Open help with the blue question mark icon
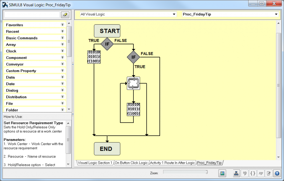Image resolution: width=284 pixels, height=181 pixels. (277, 174)
